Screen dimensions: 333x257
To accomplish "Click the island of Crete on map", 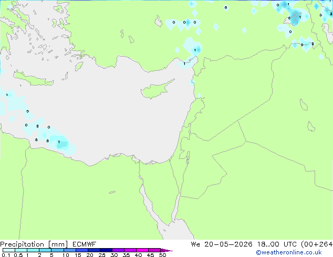I will tap(34, 79).
